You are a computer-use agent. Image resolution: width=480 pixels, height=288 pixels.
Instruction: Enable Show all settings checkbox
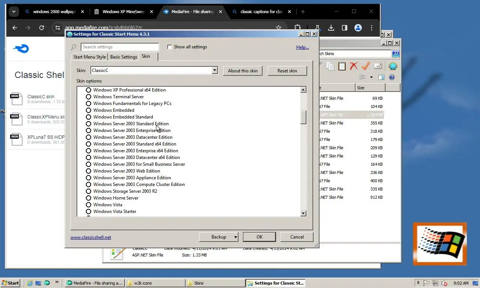[169, 47]
